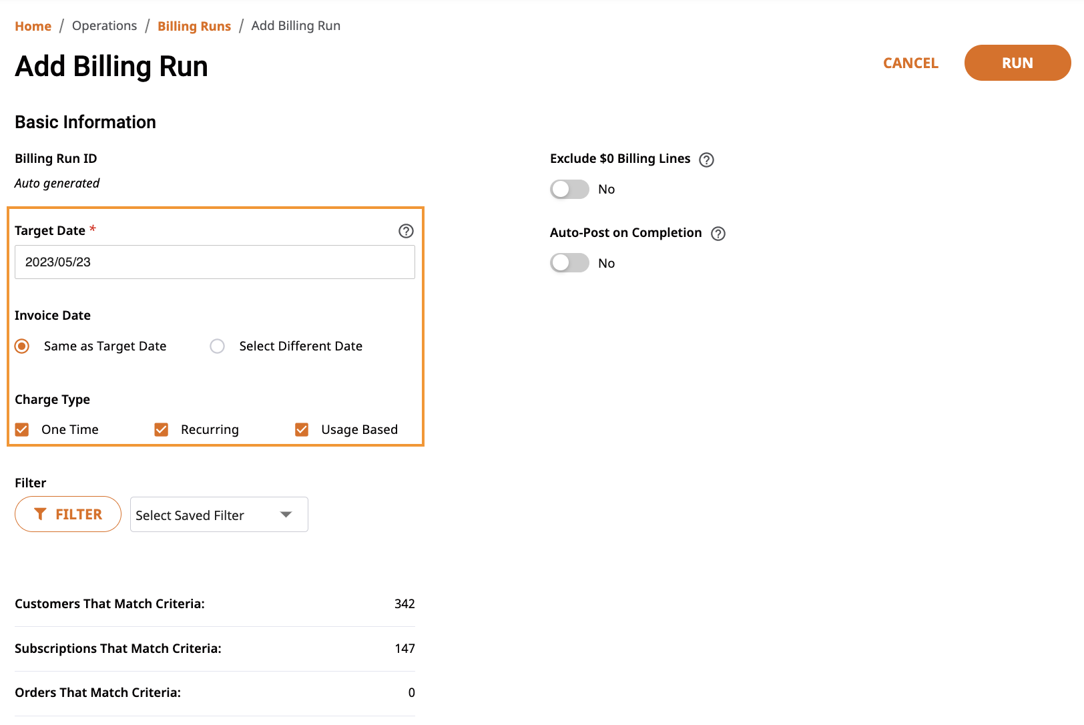Click the Add Billing Run breadcrumb text
This screenshot has width=1084, height=725.
point(296,25)
